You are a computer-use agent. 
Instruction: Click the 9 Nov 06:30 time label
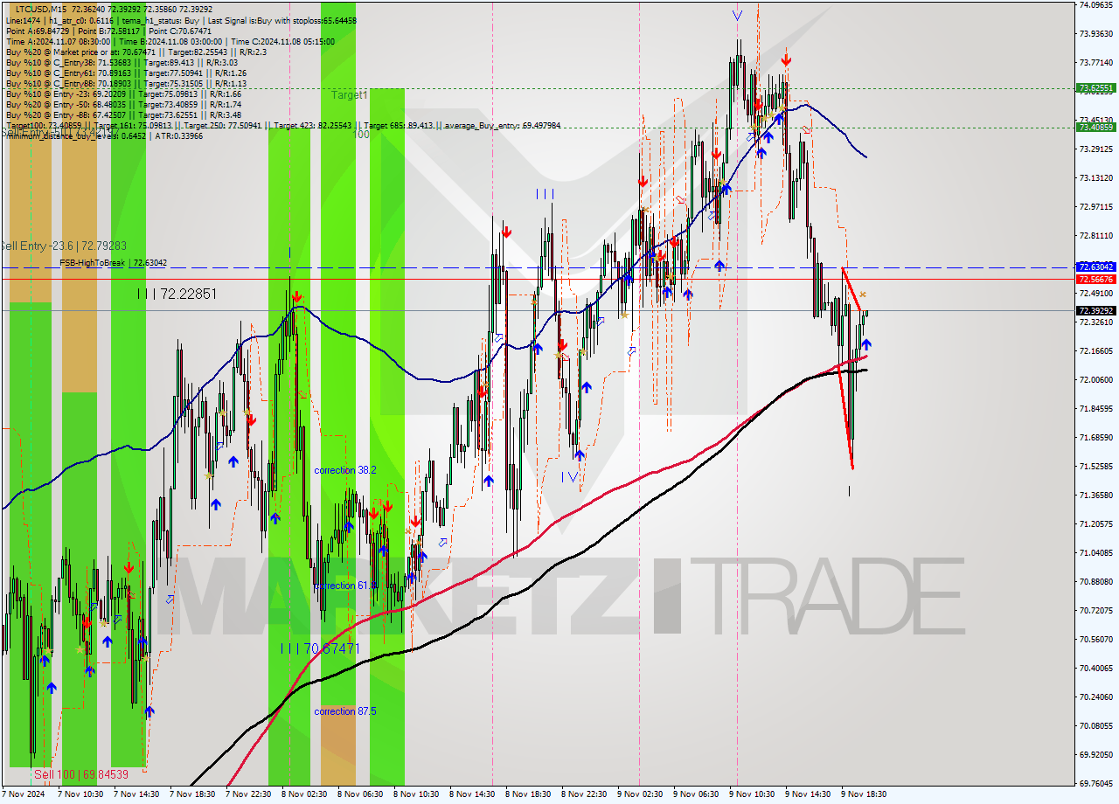click(x=696, y=794)
